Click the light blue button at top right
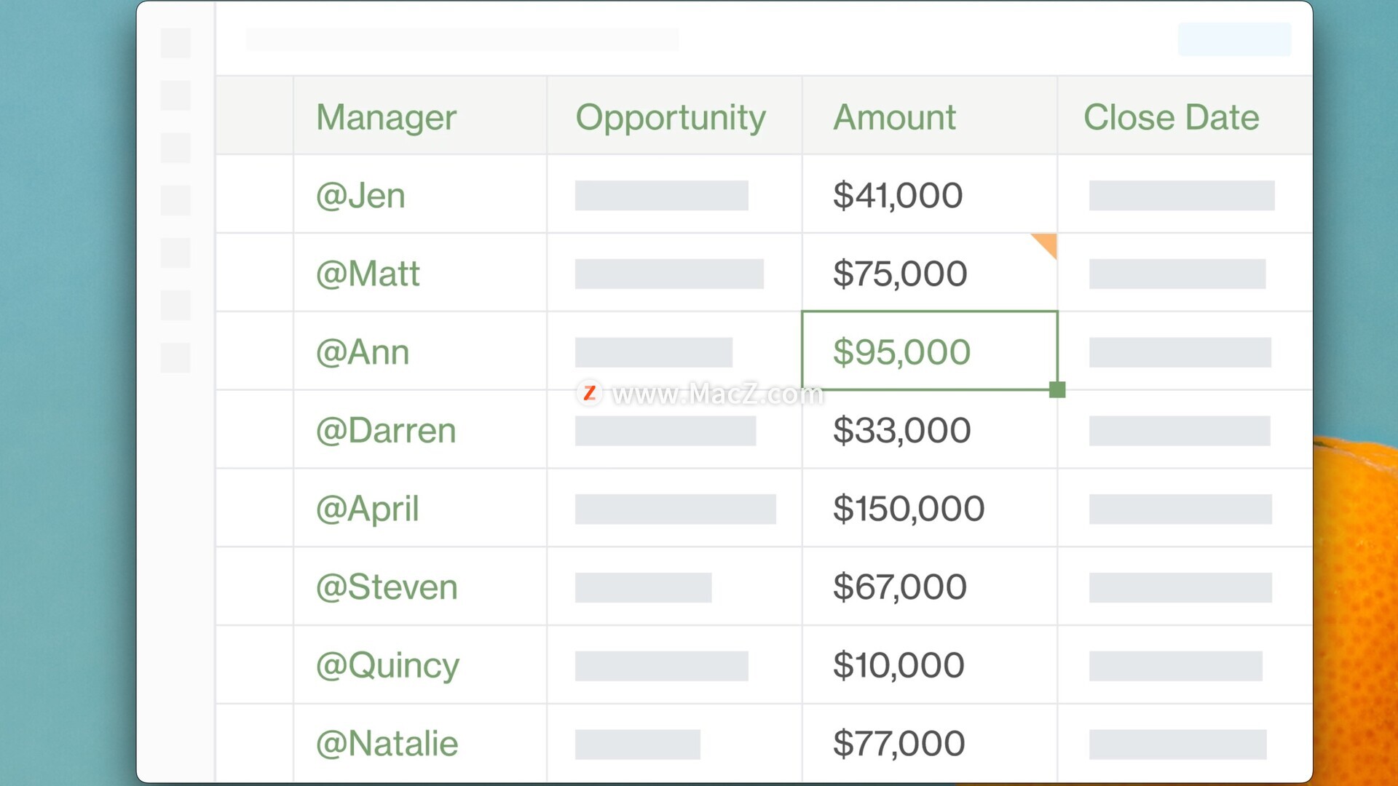The width and height of the screenshot is (1398, 786). (x=1234, y=39)
